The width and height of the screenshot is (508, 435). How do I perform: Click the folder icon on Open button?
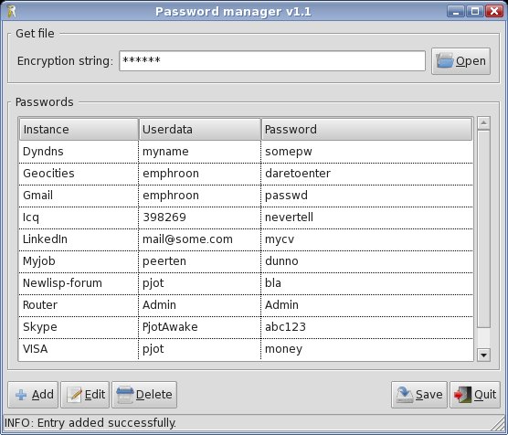tap(444, 60)
